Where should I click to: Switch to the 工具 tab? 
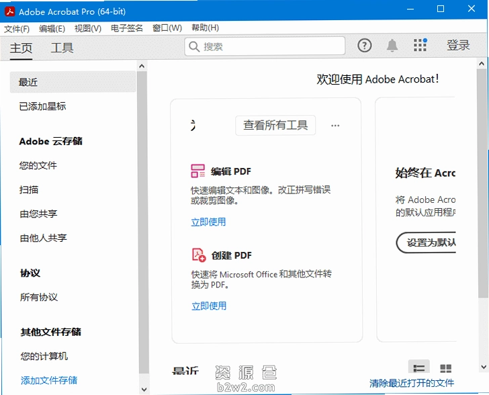point(62,48)
